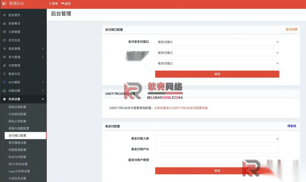Open 支付日志 in the sidebar
Screen dimensions: 306x182
pyautogui.click(x=14, y=40)
